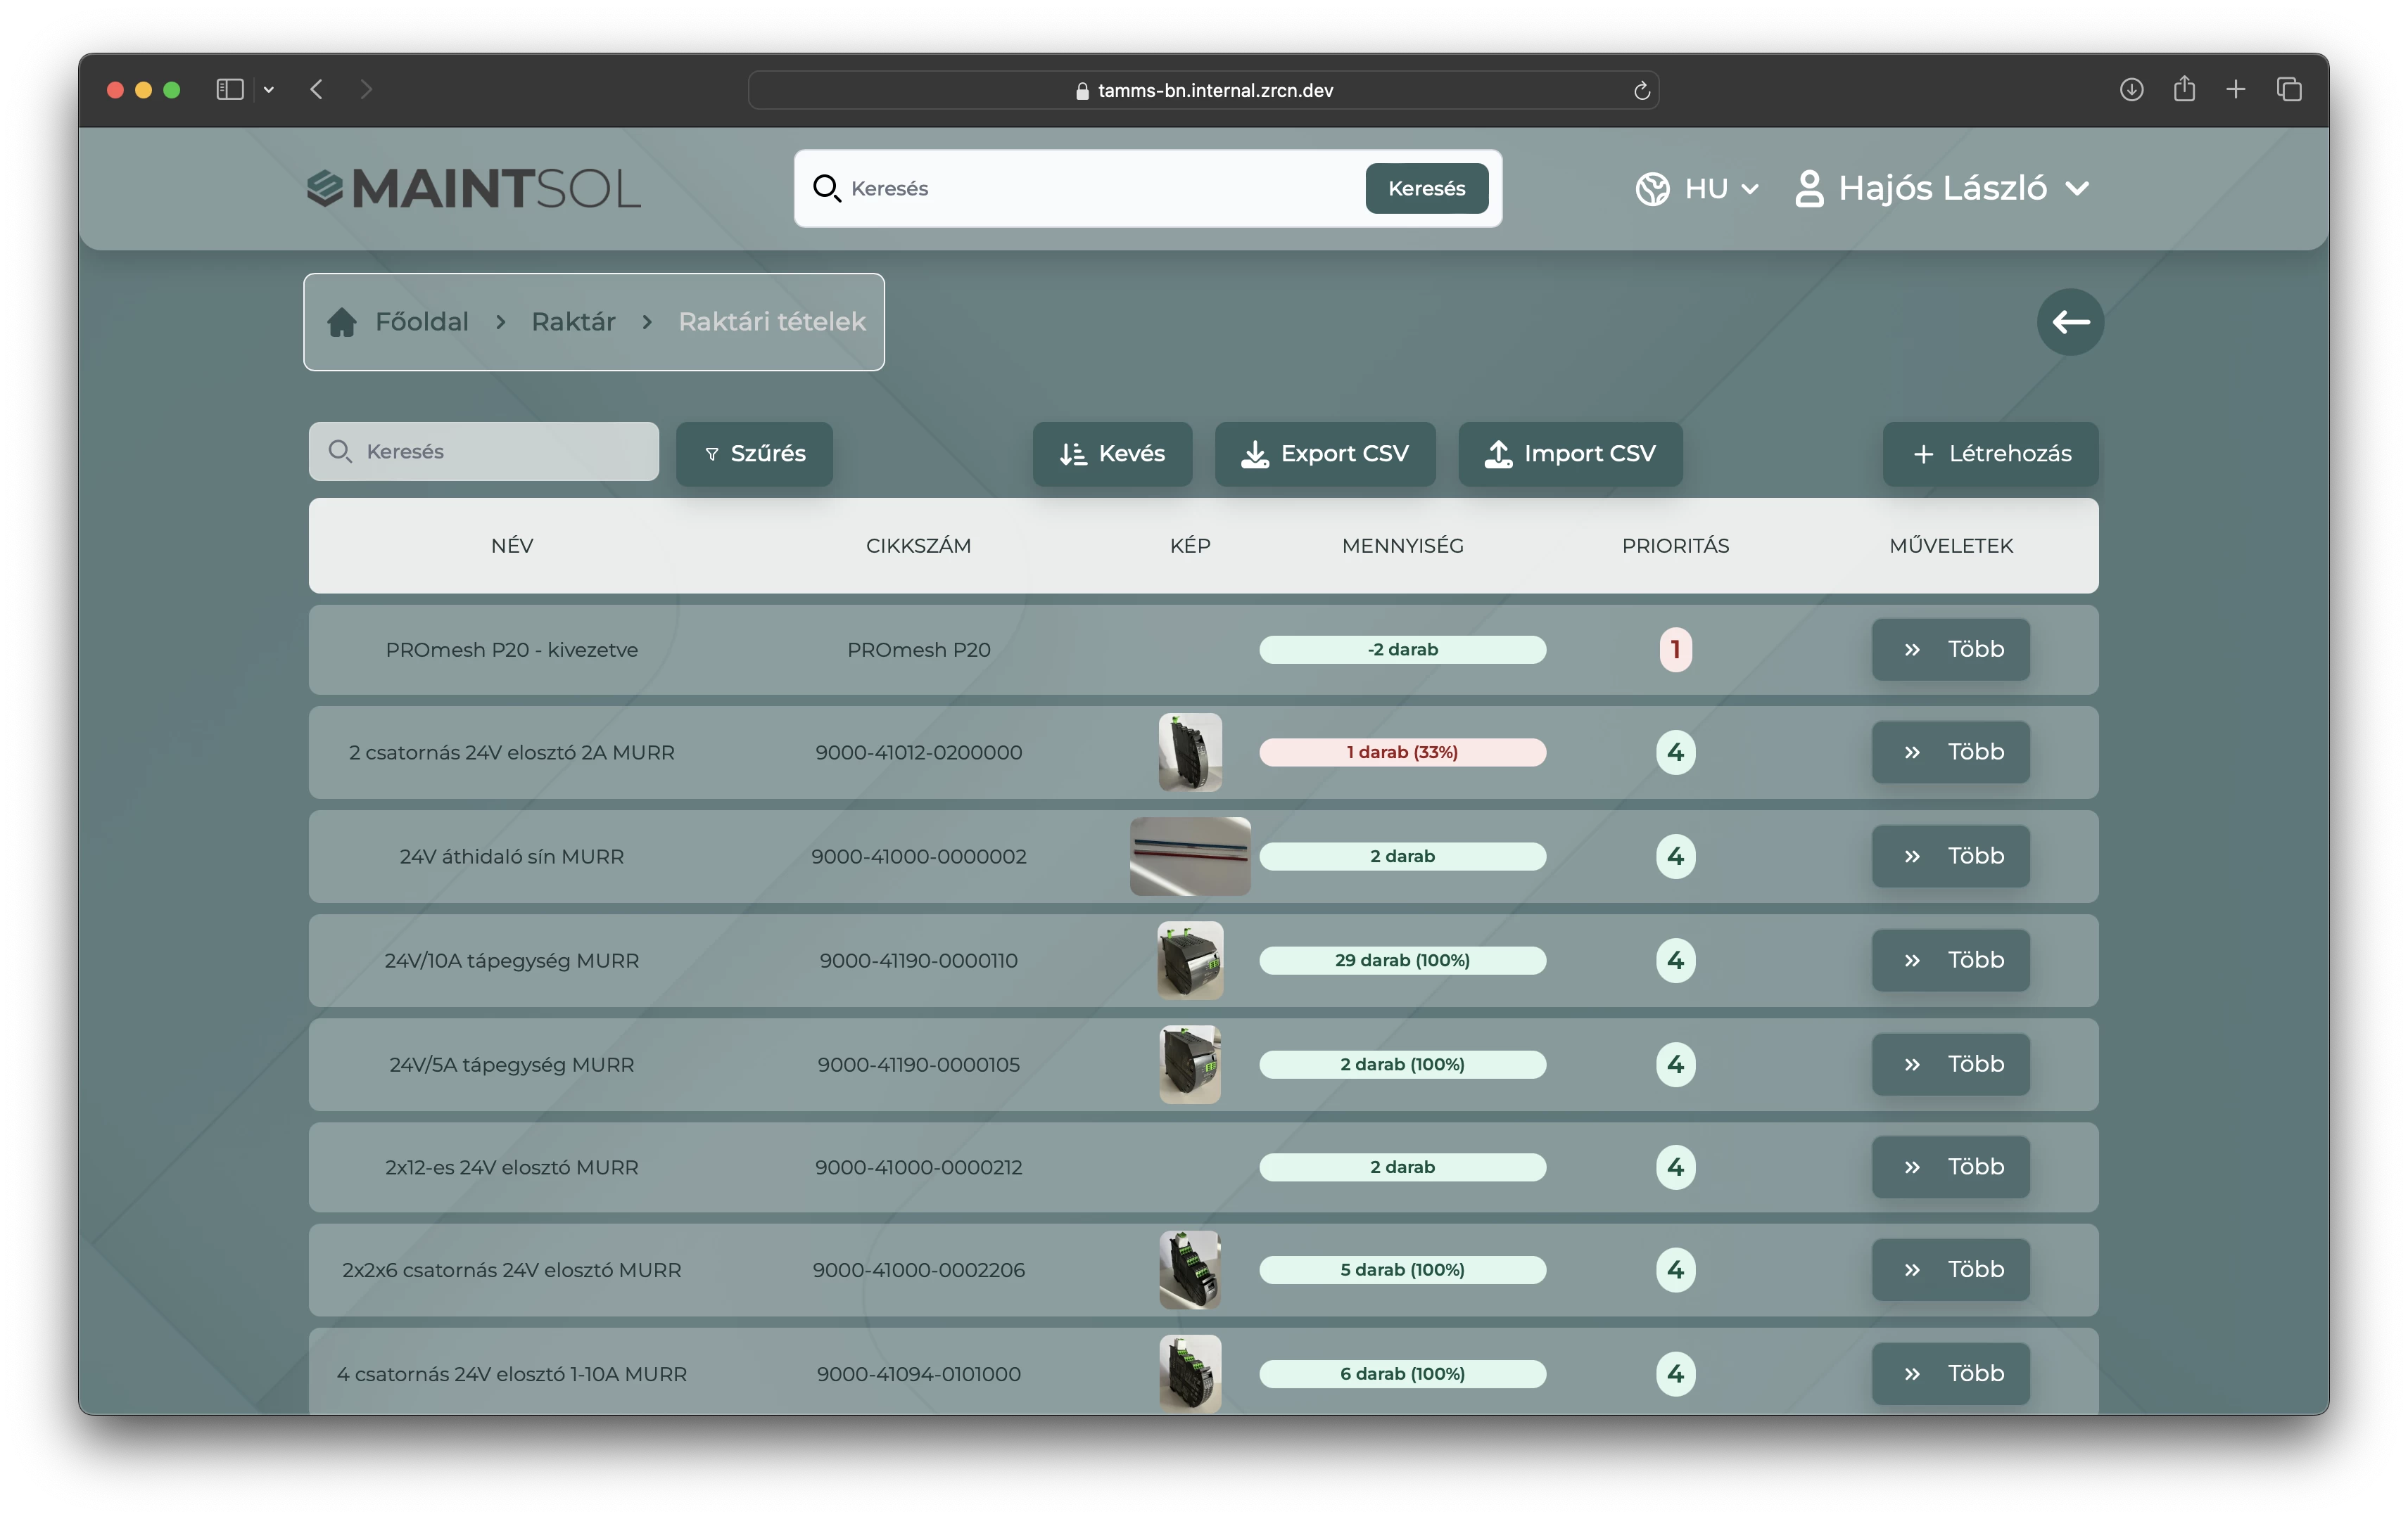Click the globe language icon
2408x1519 pixels.
pos(1652,188)
